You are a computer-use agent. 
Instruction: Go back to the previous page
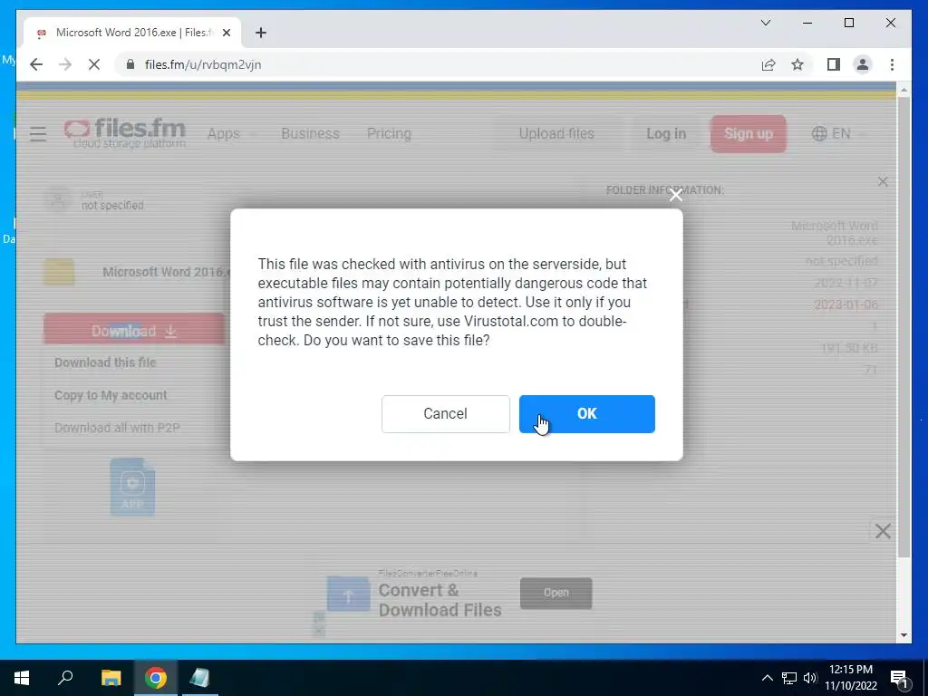point(36,64)
